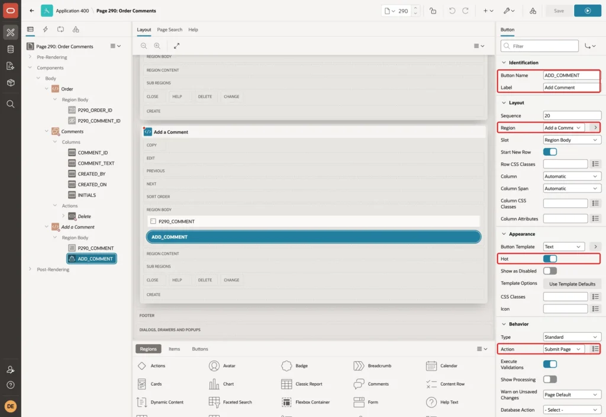Expand the layout to full screen
The height and width of the screenshot is (417, 606).
point(176,46)
